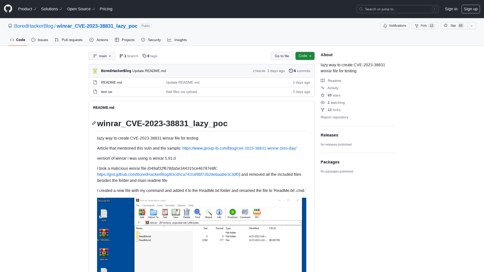The image size is (484, 272).
Task: Expand the Product menu
Action: 27,9
